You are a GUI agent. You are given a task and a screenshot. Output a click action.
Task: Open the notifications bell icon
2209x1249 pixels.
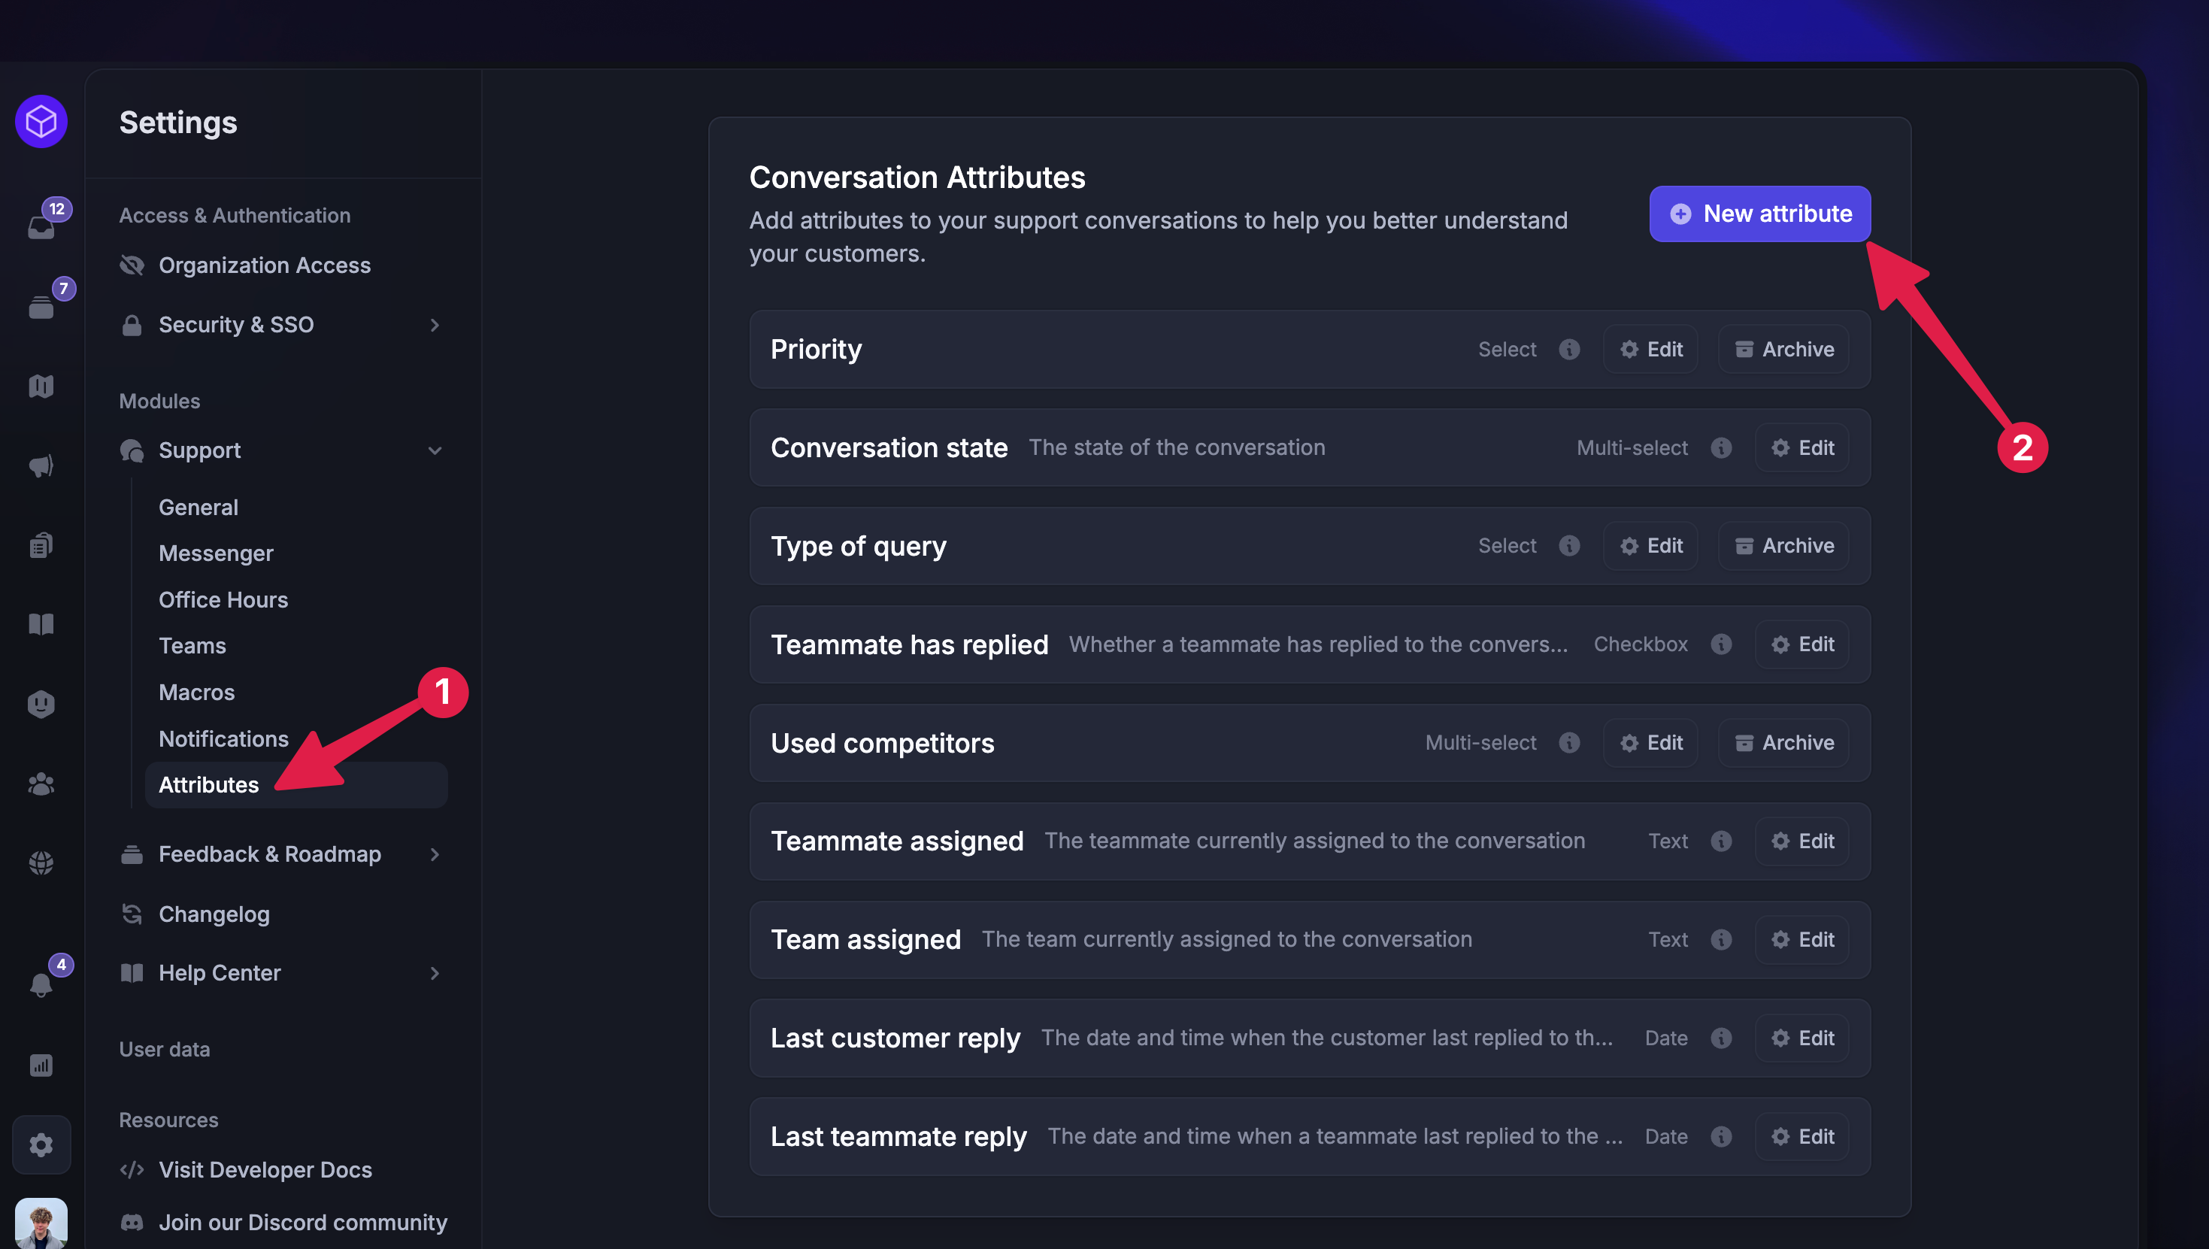(41, 984)
